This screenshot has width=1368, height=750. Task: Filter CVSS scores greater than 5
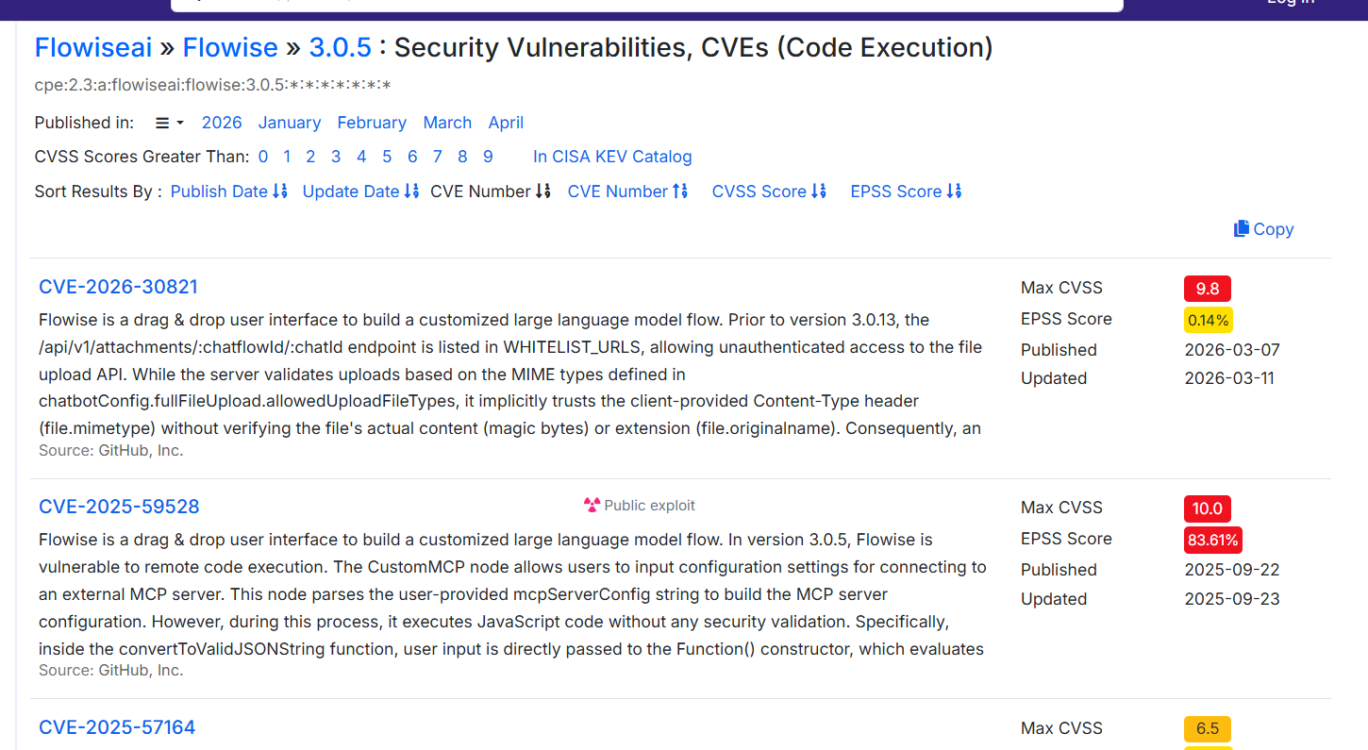[x=387, y=157]
